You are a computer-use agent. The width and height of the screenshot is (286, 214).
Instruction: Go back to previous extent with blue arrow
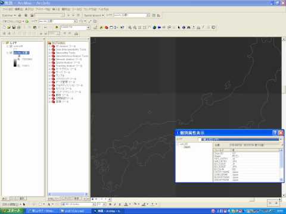pos(159,27)
